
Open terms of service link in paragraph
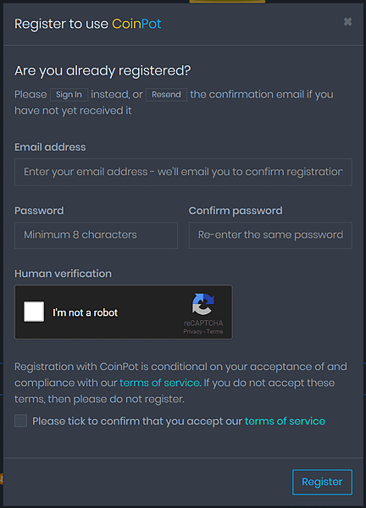159,383
